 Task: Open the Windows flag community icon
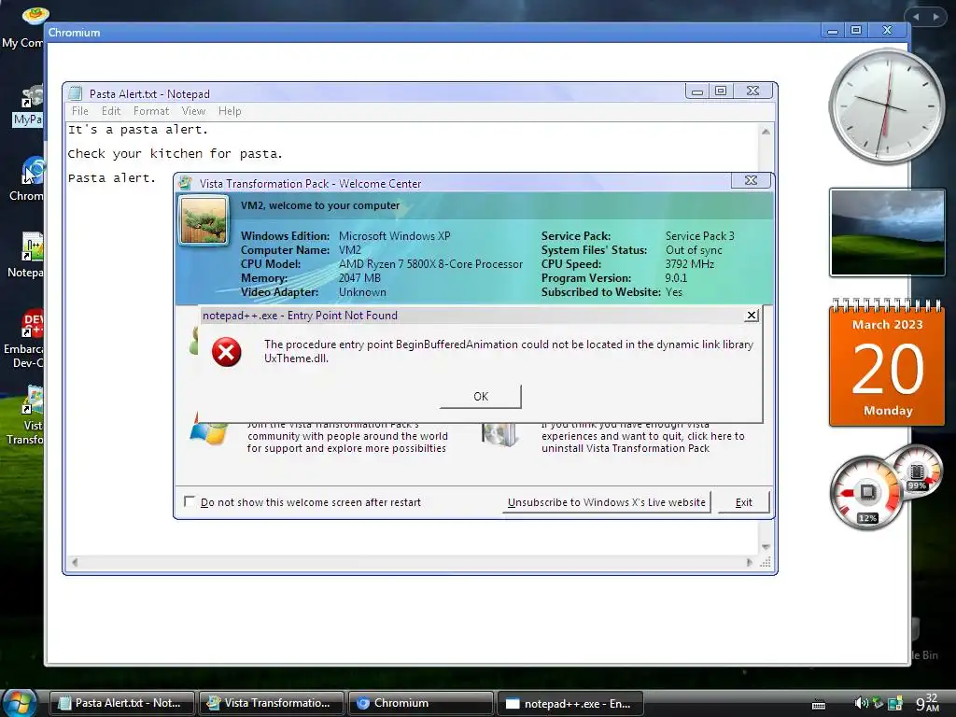click(208, 431)
